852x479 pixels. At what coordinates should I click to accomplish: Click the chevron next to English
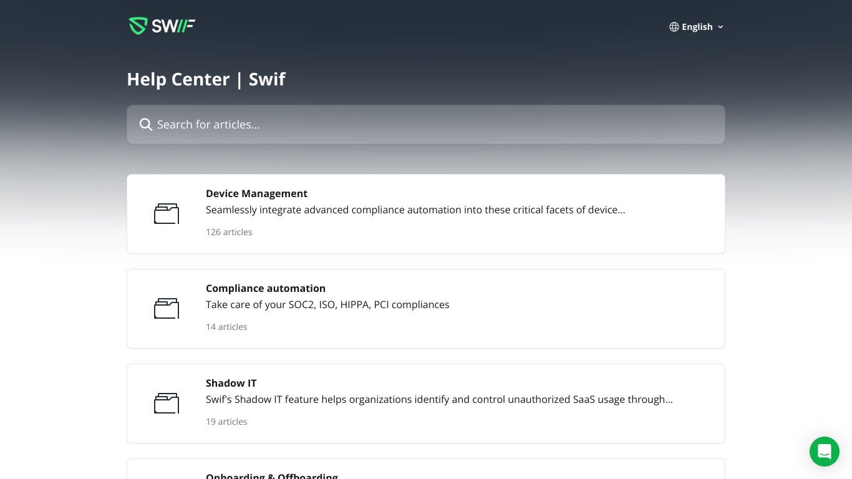tap(720, 27)
